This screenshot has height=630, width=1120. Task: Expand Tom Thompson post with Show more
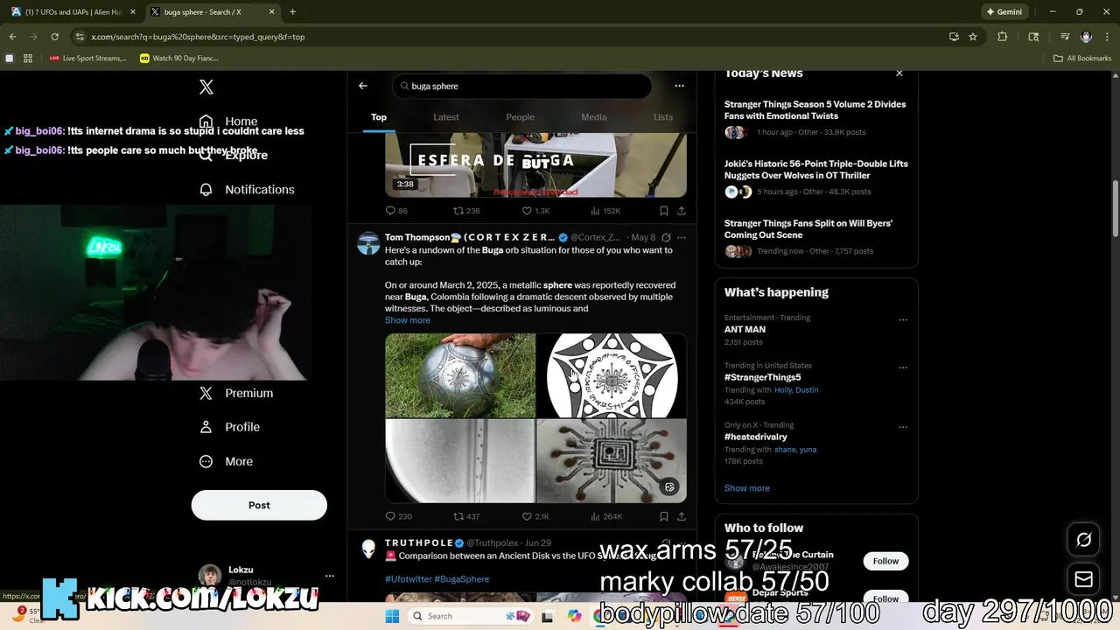408,320
